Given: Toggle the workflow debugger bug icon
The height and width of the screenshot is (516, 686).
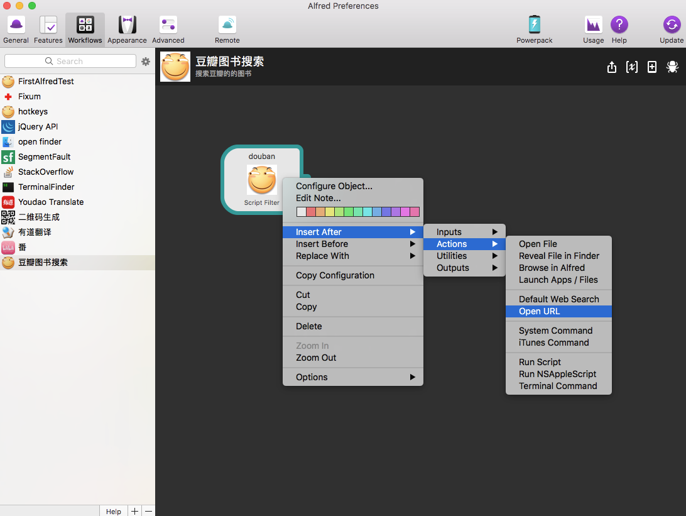Looking at the screenshot, I should (x=672, y=67).
